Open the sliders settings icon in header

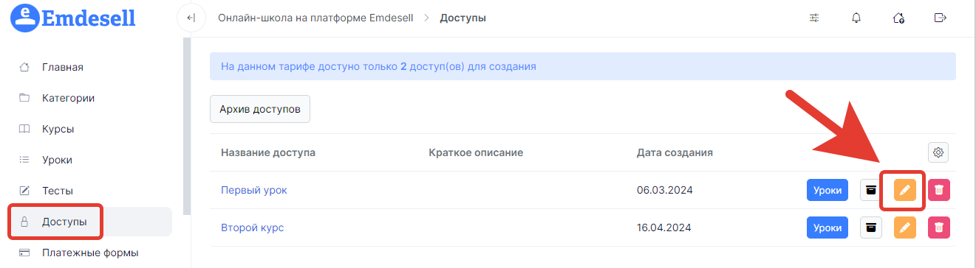814,18
